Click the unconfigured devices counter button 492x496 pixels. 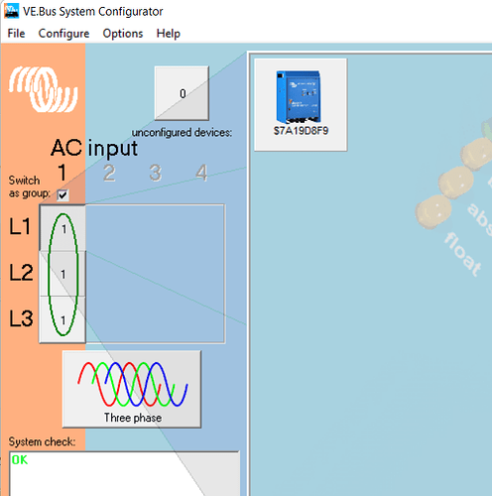coord(182,93)
